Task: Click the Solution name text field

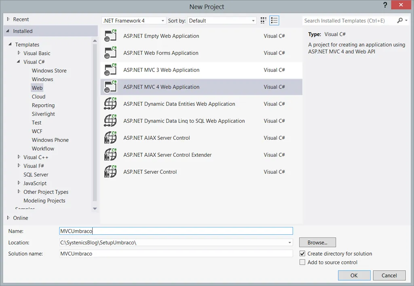Action: coord(175,254)
